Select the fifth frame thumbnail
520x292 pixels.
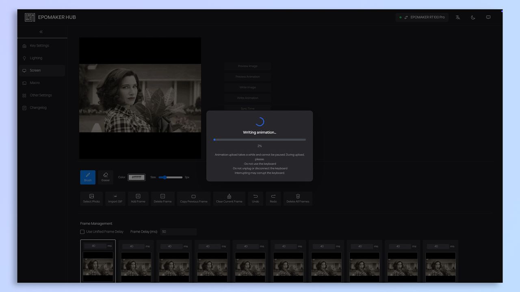pos(250,266)
